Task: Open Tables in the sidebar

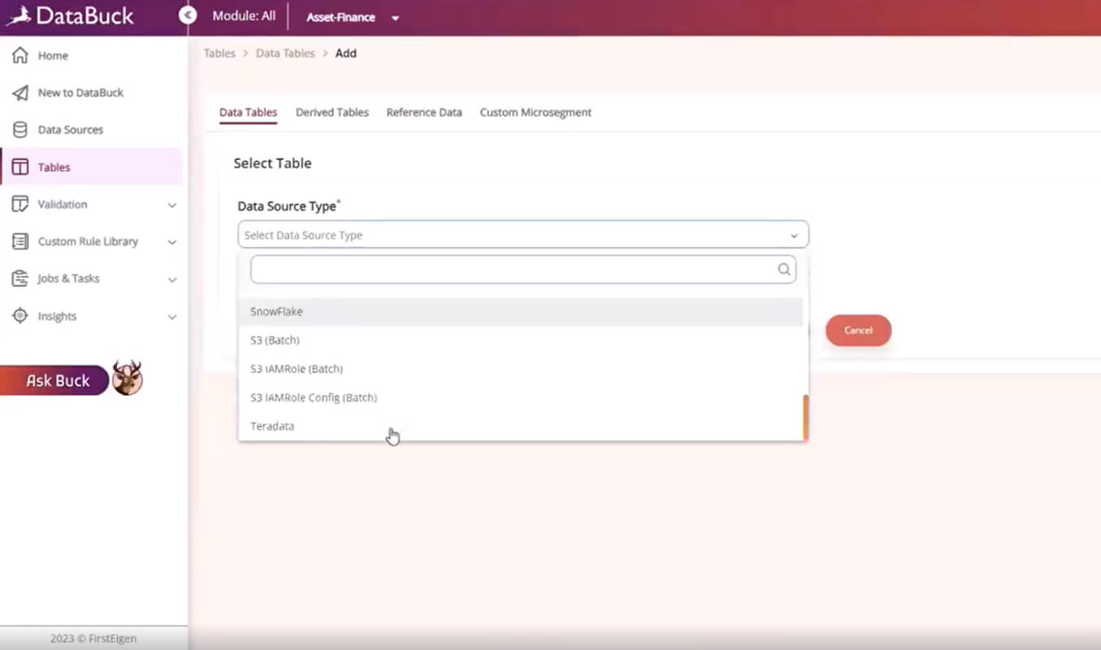Action: click(x=92, y=167)
